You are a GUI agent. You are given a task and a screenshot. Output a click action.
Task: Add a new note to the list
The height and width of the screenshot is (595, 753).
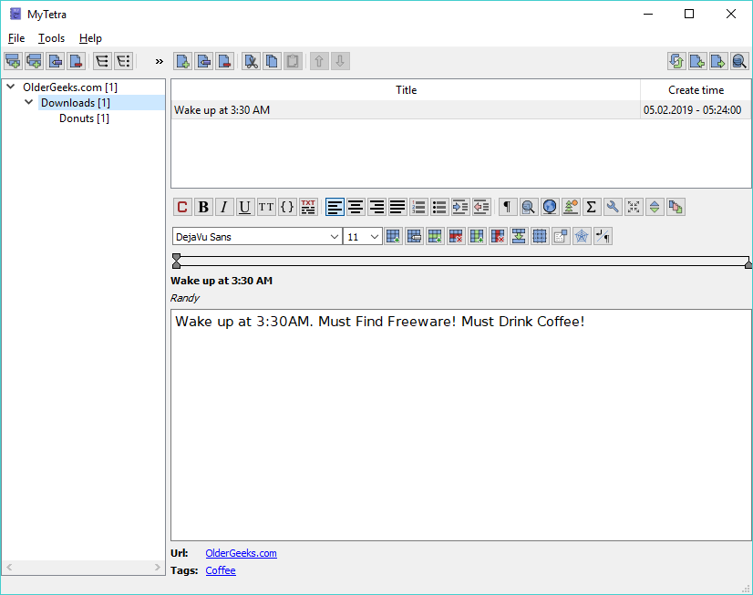pyautogui.click(x=183, y=61)
